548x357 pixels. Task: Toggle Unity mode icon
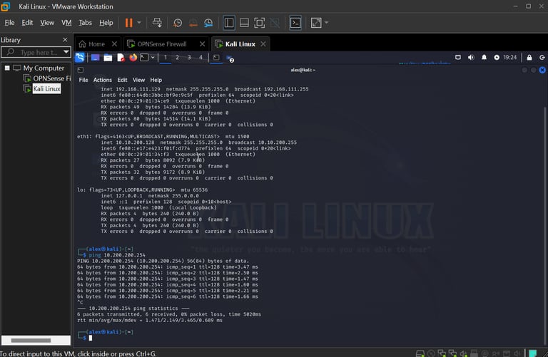coord(275,23)
